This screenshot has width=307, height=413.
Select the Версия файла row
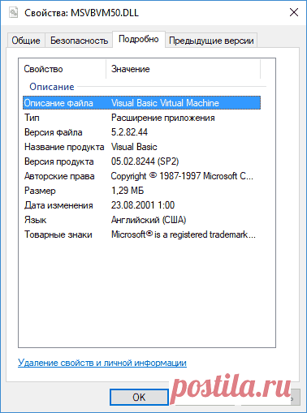click(x=141, y=132)
